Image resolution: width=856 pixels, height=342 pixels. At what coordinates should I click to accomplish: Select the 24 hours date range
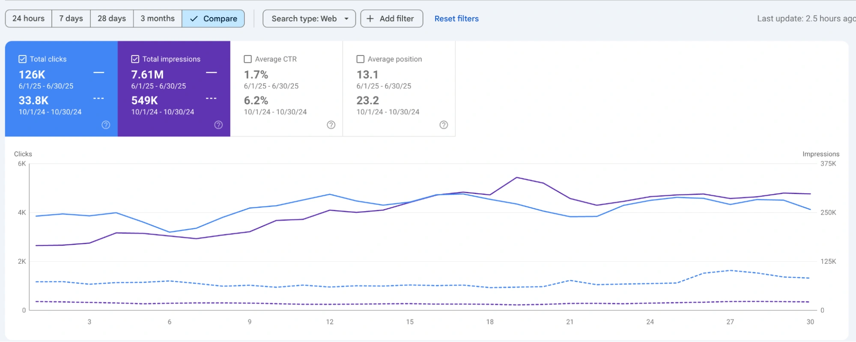click(x=29, y=19)
